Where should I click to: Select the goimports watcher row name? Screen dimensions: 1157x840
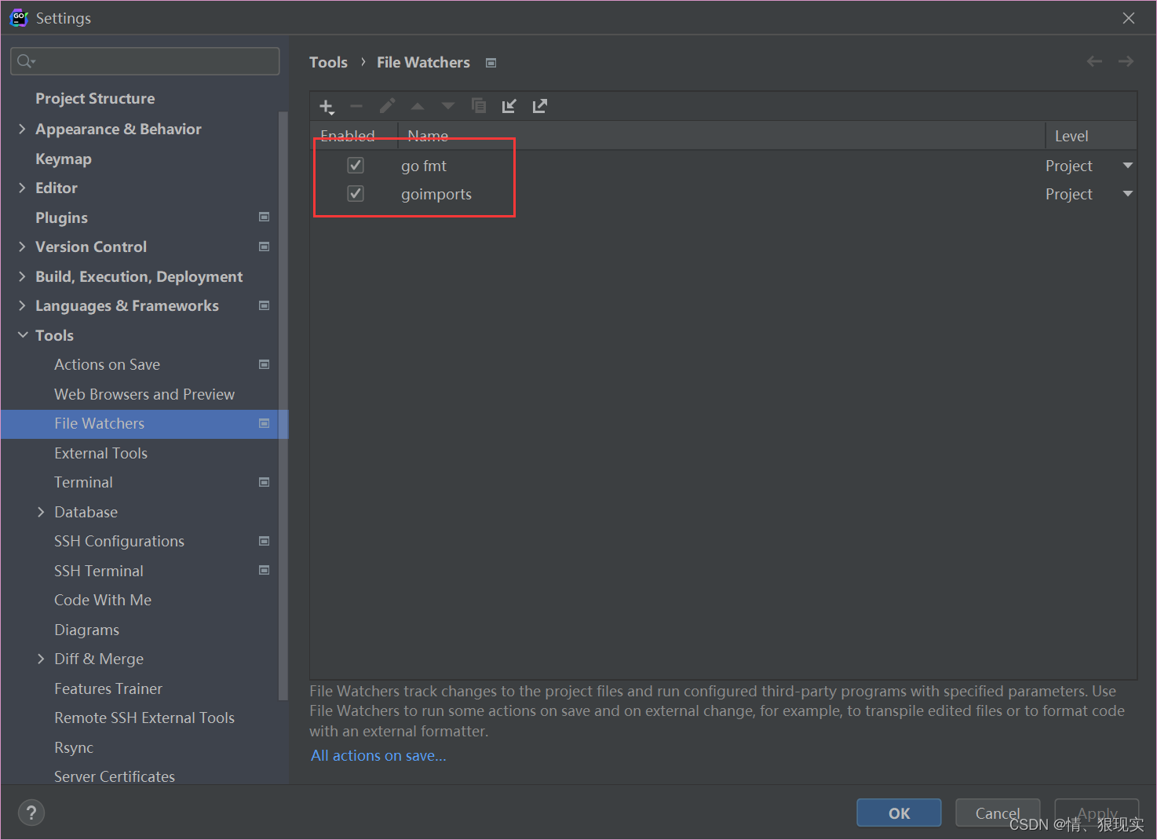pyautogui.click(x=436, y=194)
